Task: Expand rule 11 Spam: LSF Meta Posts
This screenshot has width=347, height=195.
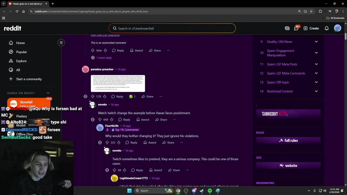Action: pyautogui.click(x=316, y=64)
